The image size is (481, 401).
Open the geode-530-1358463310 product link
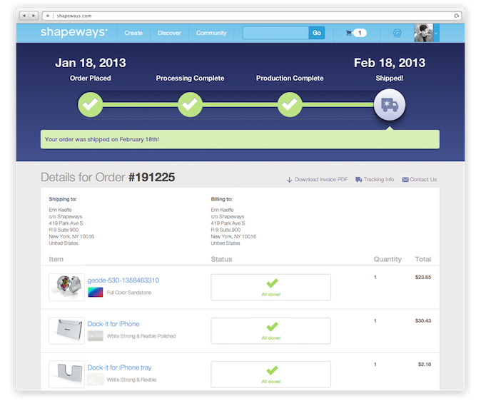[x=123, y=280]
